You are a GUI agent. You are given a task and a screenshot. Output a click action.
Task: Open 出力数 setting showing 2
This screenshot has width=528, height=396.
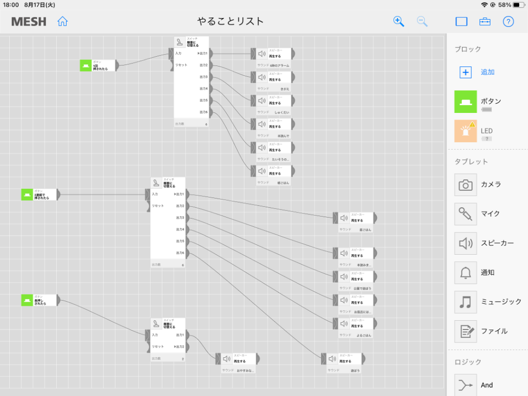coord(168,359)
